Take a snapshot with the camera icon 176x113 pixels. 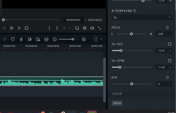tap(85, 28)
